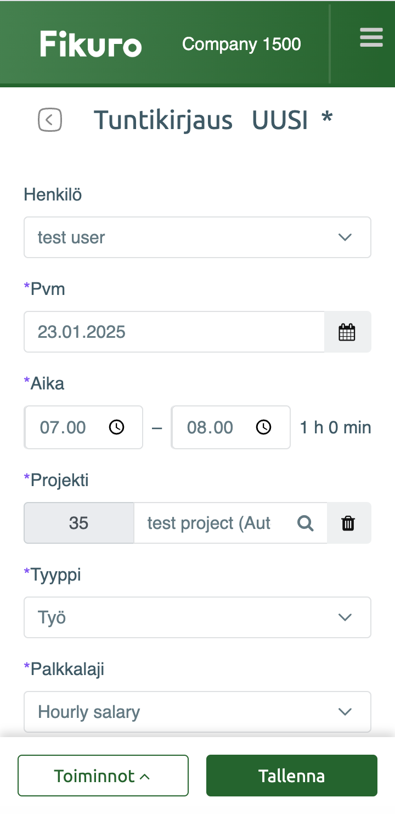Click the start time clock icon
This screenshot has width=395, height=814.
(117, 427)
